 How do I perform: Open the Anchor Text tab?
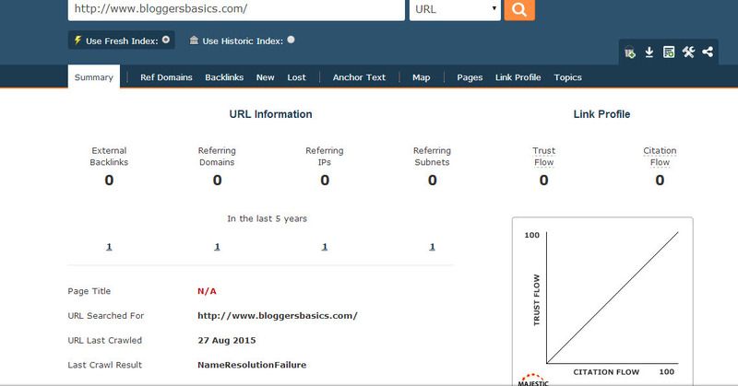click(x=359, y=77)
